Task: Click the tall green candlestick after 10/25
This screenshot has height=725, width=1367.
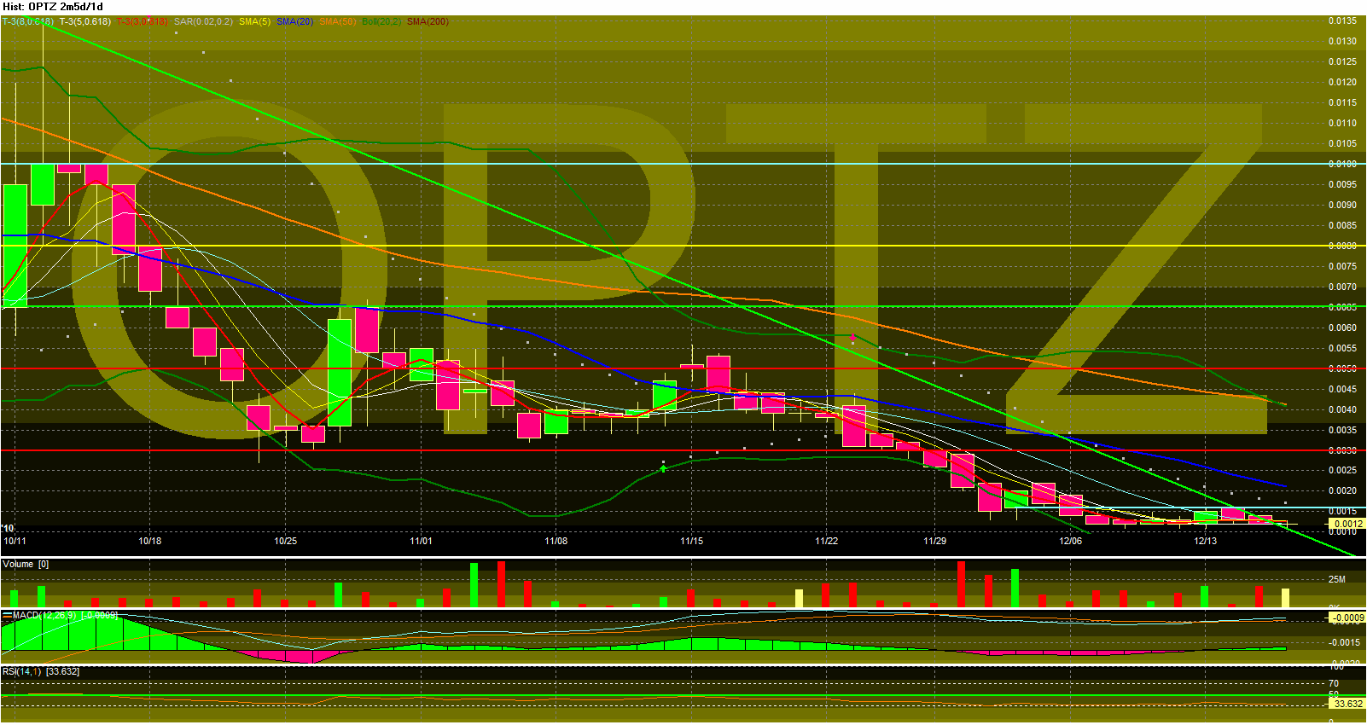Action: click(339, 373)
